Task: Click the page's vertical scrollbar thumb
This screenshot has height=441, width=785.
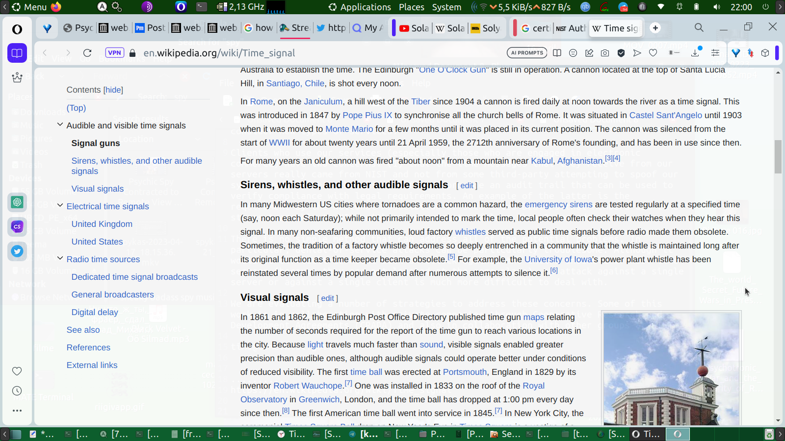Action: (778, 157)
